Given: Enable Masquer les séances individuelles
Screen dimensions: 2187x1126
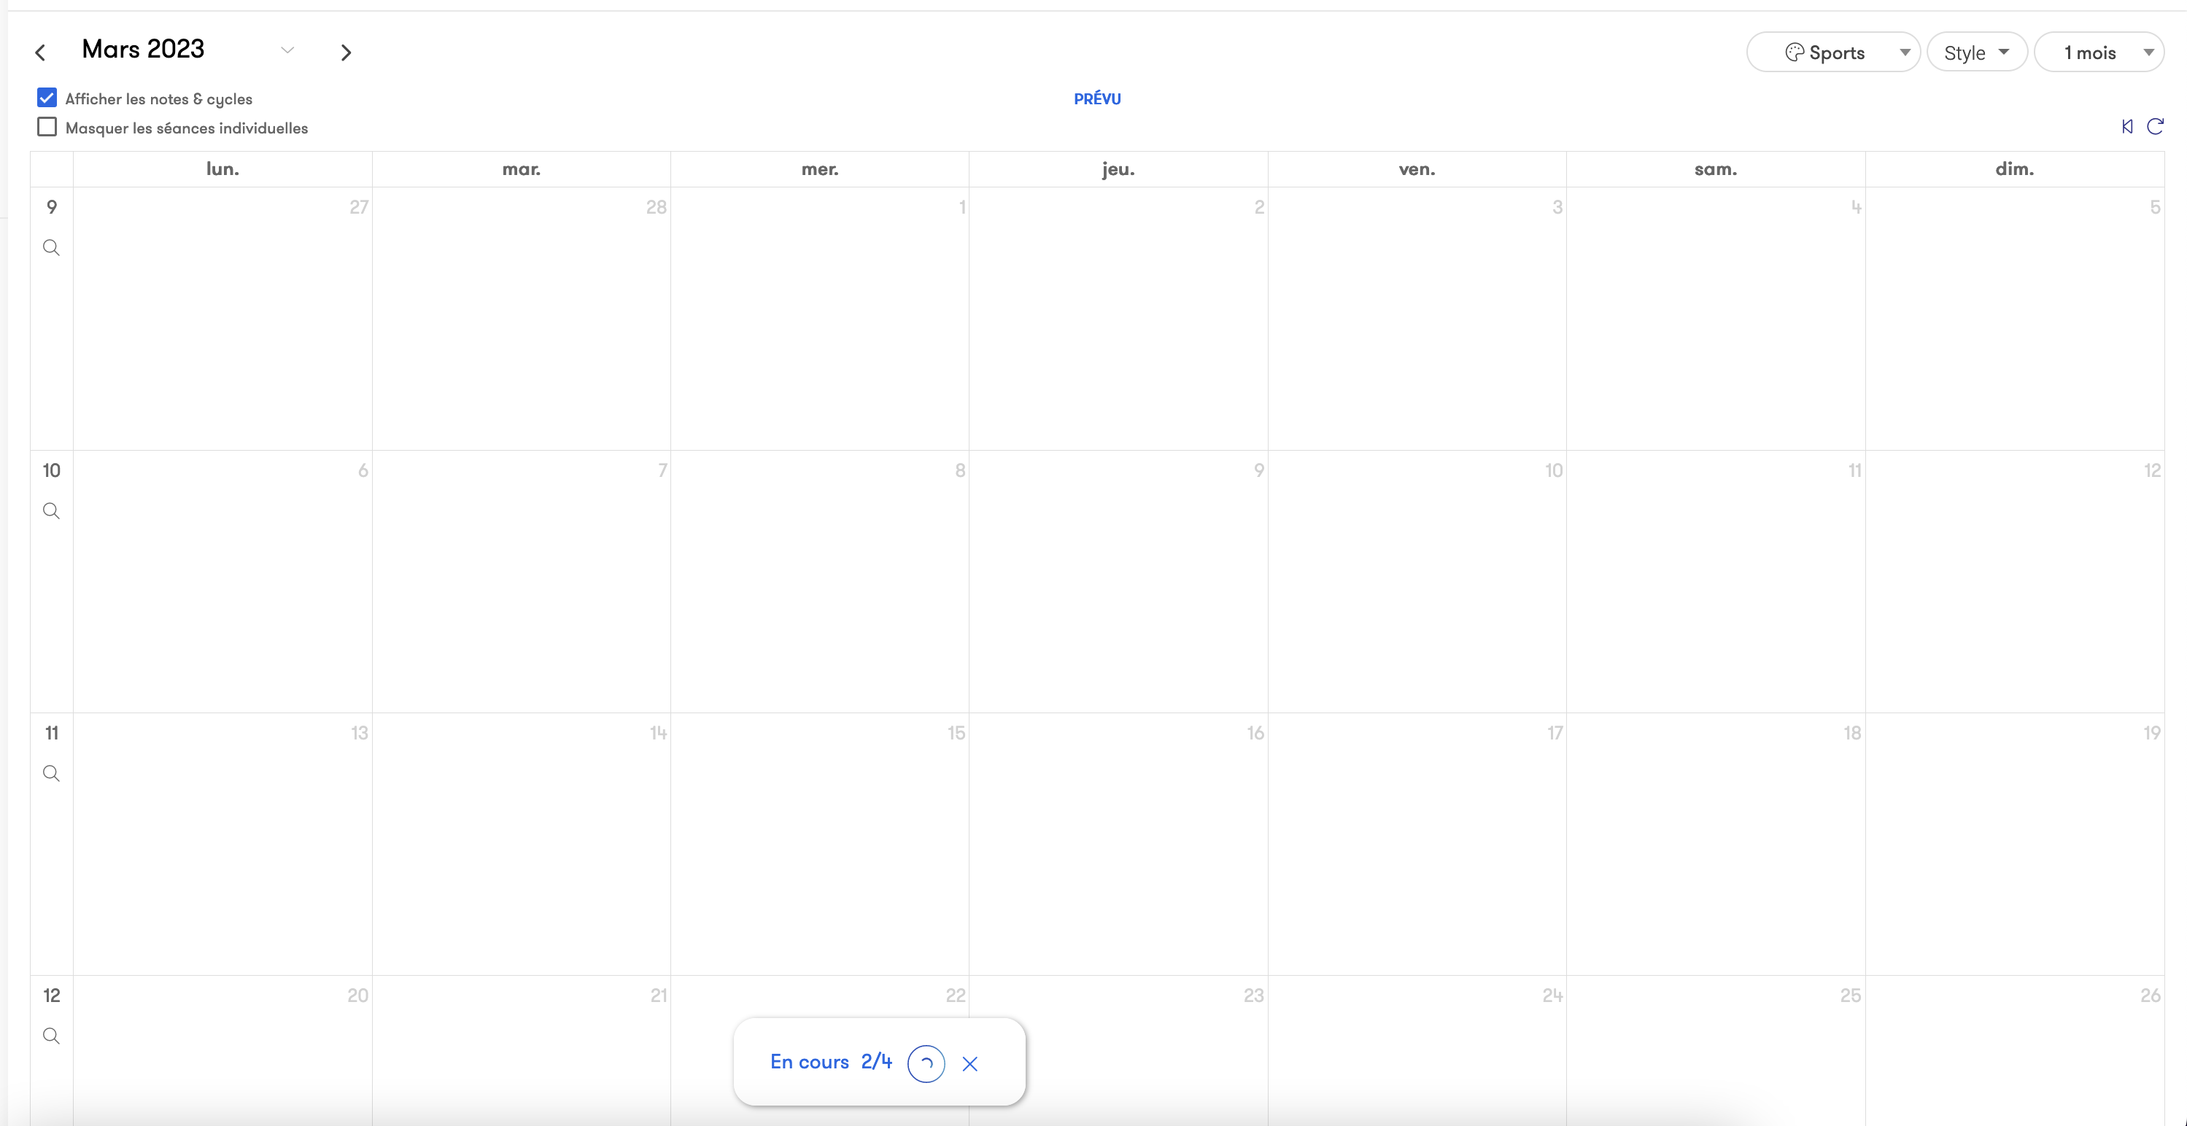Looking at the screenshot, I should click(x=47, y=128).
